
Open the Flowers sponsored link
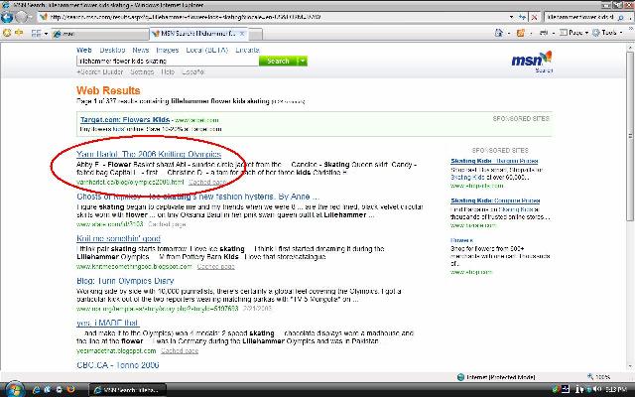tap(461, 240)
